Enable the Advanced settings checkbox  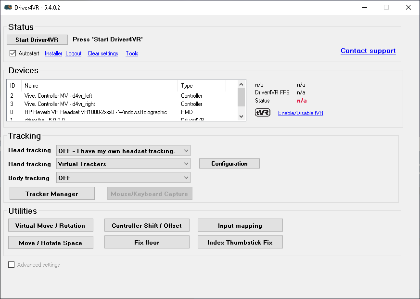pos(12,265)
